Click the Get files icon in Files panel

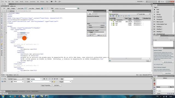[116, 16]
